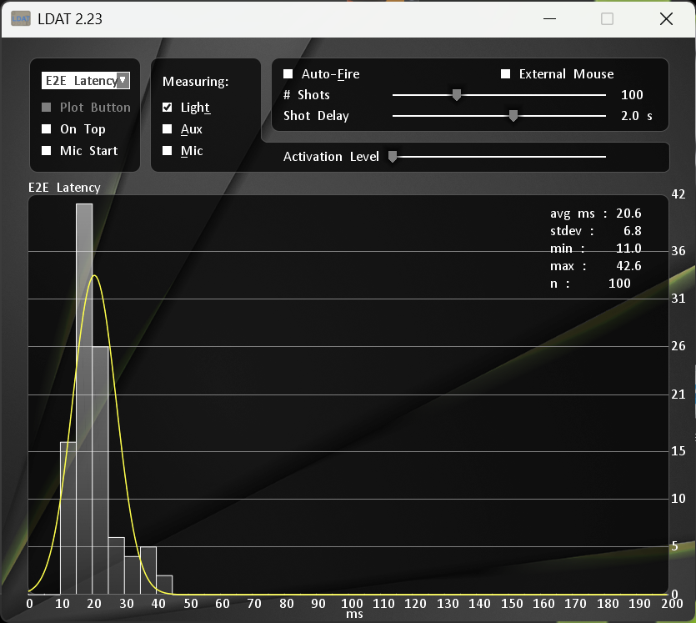This screenshot has width=696, height=623.
Task: Click the 'stdev : 6.8' statistic
Action: point(596,231)
